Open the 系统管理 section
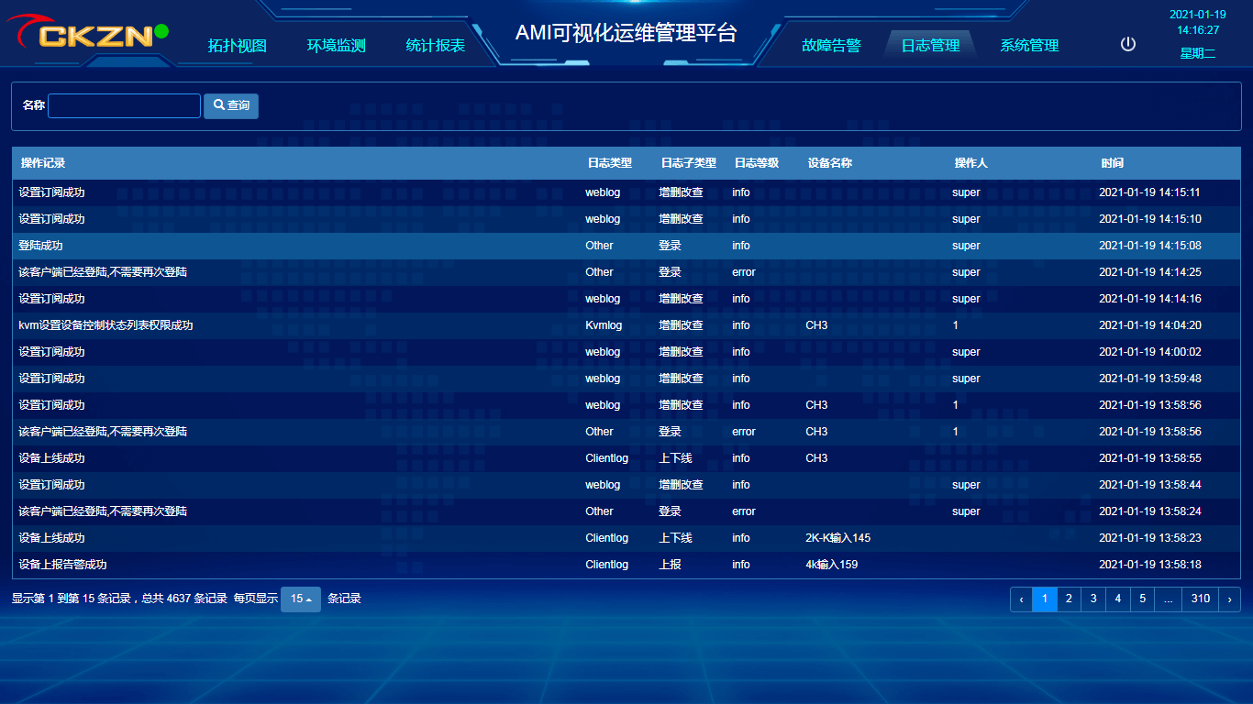Viewport: 1253px width, 704px height. pos(1028,43)
